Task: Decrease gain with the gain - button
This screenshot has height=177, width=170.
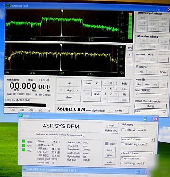Action: 110,155
